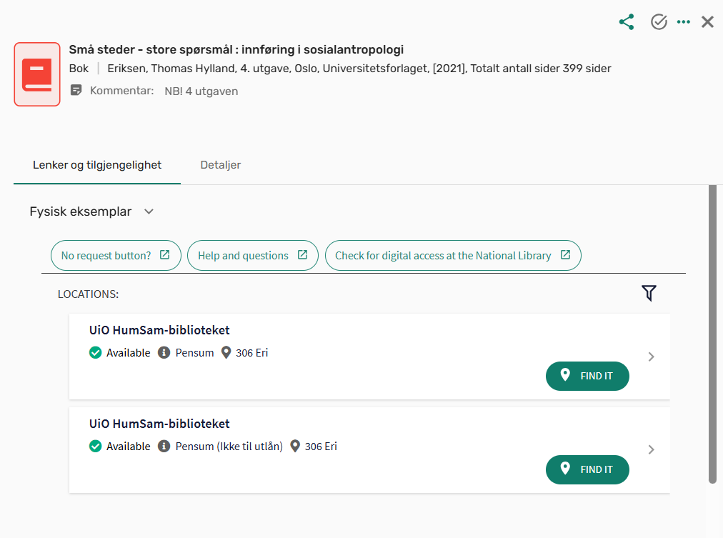Switch to the Detaljer tab
Viewport: 723px width, 538px height.
click(221, 165)
